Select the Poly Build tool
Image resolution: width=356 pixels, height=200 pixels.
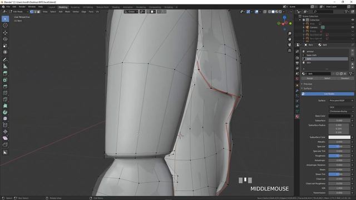click(x=5, y=106)
